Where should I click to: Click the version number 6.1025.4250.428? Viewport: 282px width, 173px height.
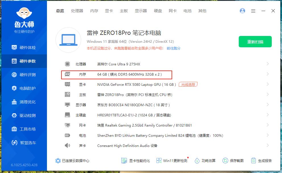pyautogui.click(x=24, y=165)
